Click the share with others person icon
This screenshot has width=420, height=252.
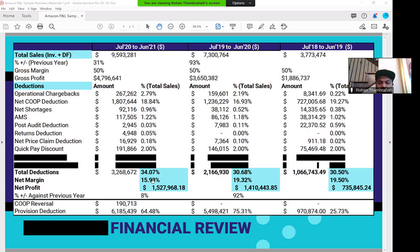coord(386,26)
